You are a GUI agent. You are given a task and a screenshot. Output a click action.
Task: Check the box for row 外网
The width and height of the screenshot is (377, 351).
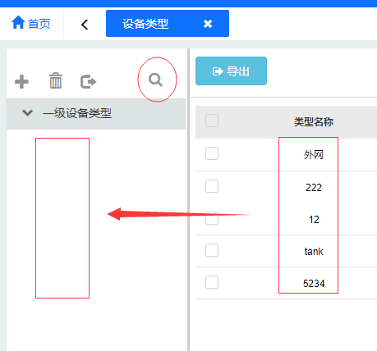[x=212, y=153]
